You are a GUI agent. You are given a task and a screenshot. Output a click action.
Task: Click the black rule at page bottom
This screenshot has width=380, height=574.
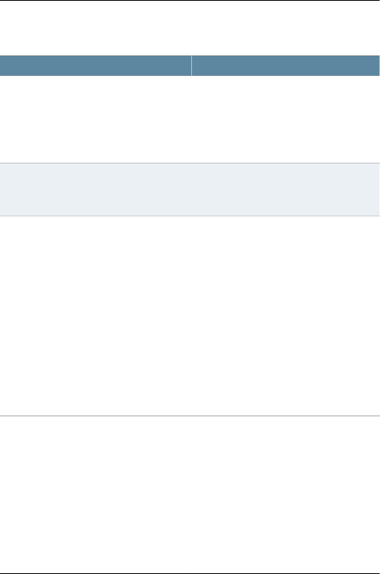coord(190,573)
